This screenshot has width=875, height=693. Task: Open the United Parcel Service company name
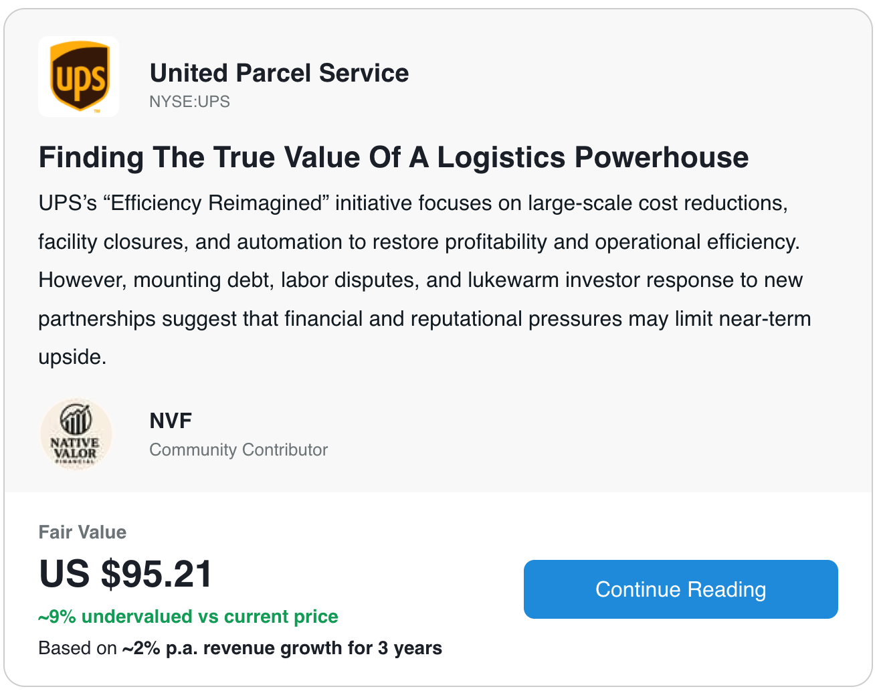pos(279,73)
